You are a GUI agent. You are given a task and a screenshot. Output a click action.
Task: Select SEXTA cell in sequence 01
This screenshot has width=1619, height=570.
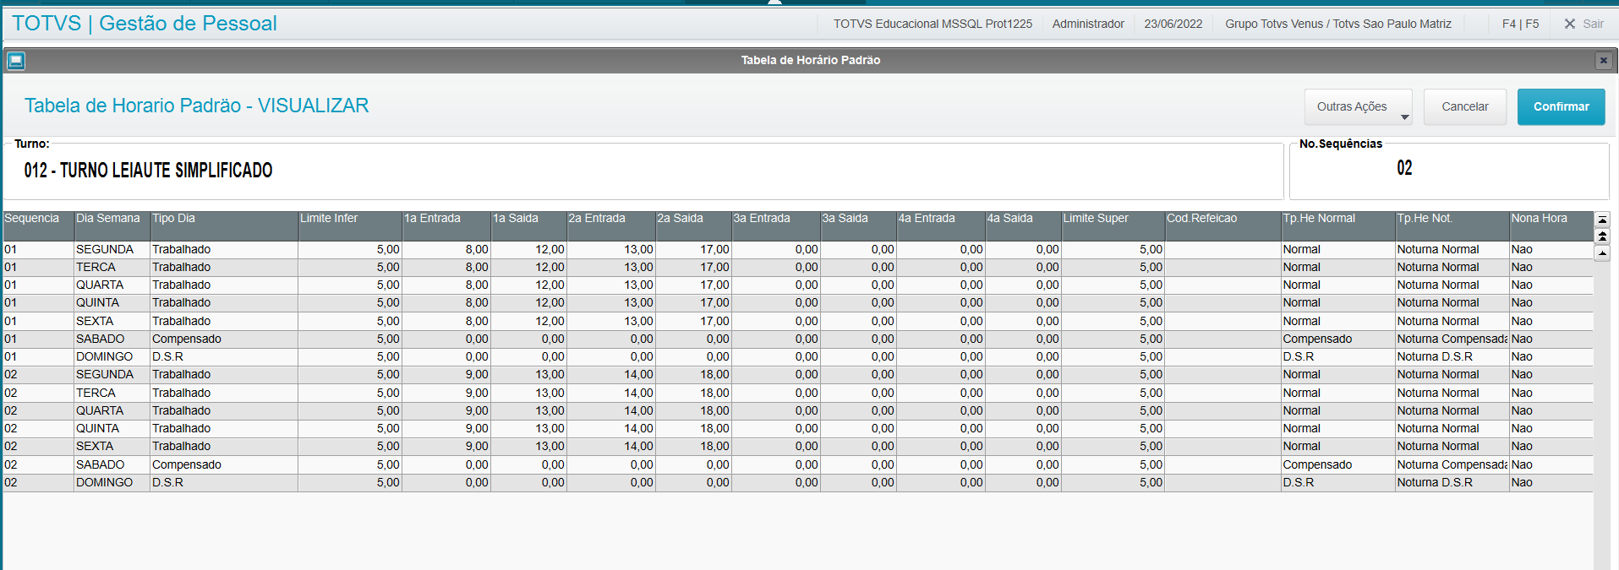click(112, 321)
